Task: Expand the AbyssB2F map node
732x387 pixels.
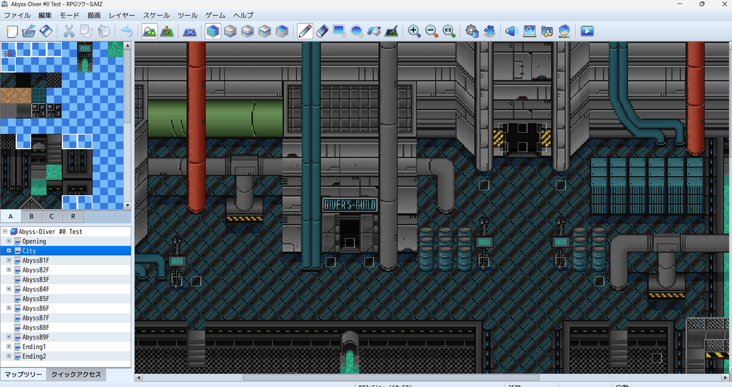Action: coord(9,270)
